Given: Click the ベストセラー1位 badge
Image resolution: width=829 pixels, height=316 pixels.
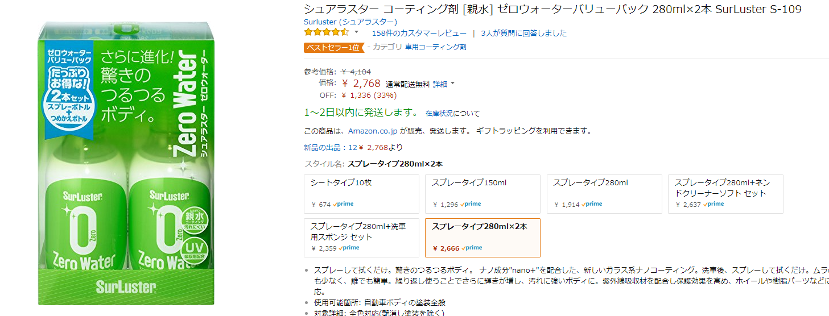Looking at the screenshot, I should (x=333, y=47).
